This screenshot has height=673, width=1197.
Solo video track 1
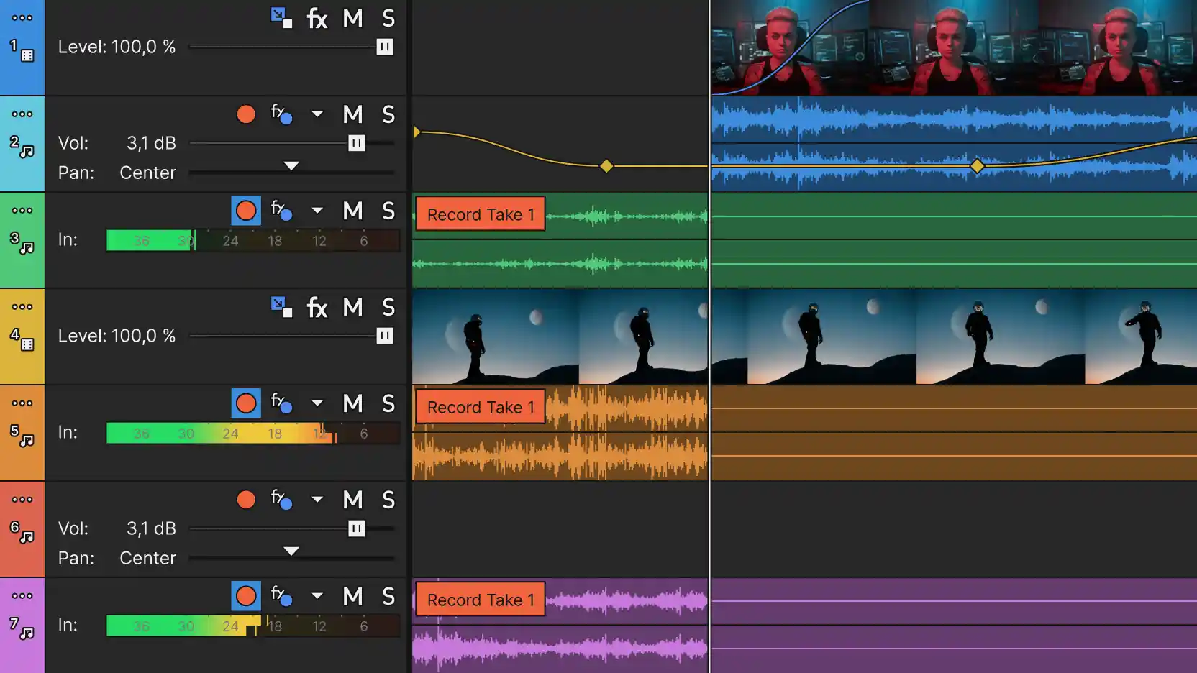coord(388,18)
